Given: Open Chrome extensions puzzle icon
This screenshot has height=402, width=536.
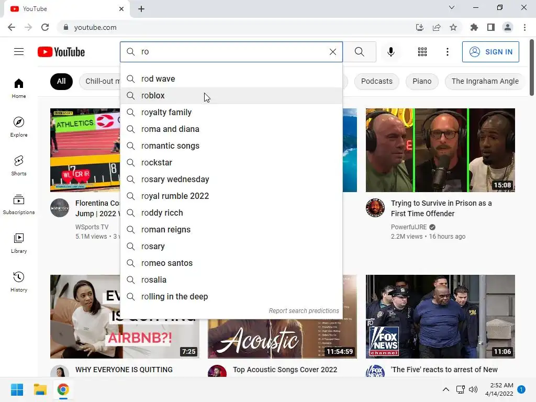Looking at the screenshot, I should tap(474, 27).
